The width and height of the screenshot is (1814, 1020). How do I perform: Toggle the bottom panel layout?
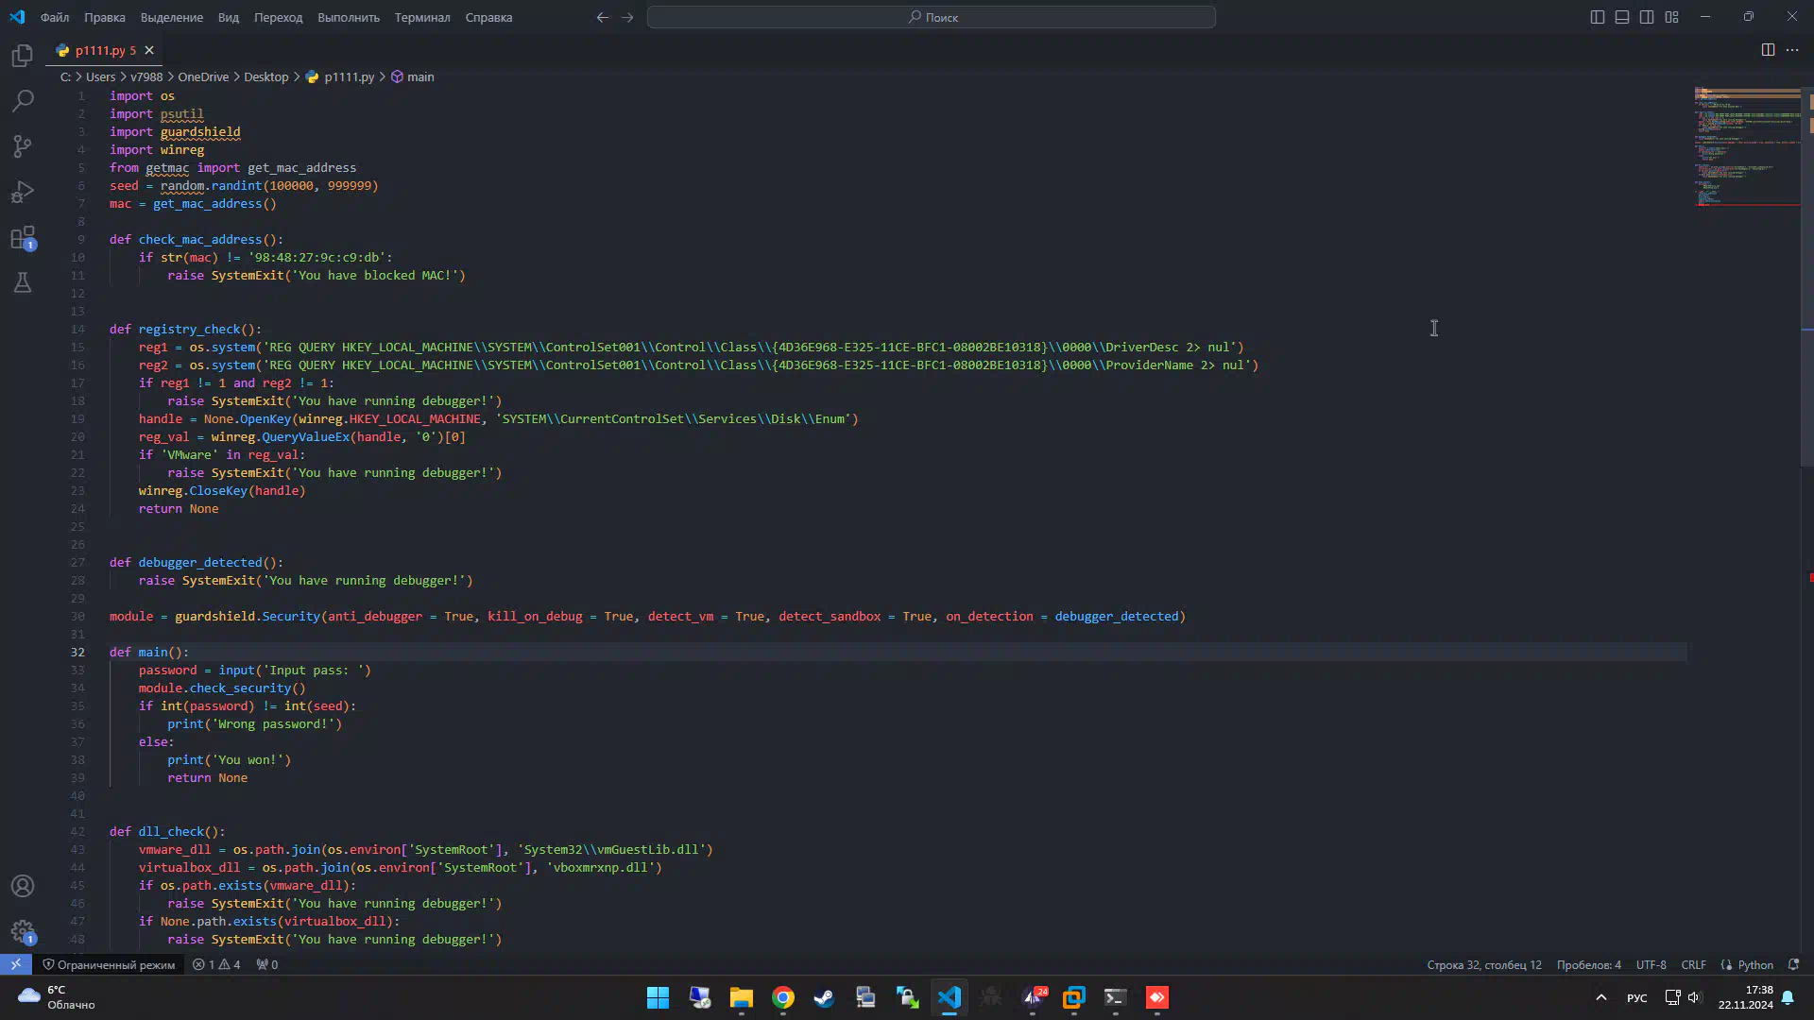click(1622, 17)
